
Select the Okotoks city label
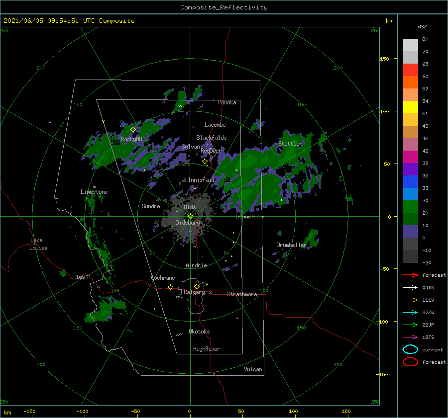point(199,332)
